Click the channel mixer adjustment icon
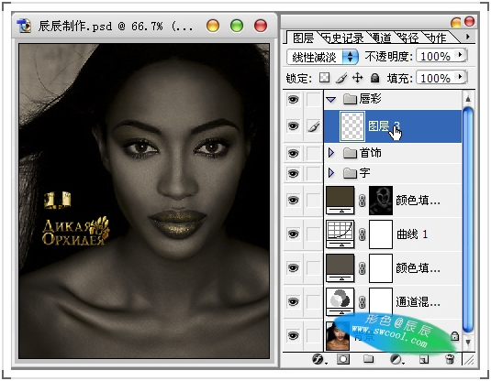 pyautogui.click(x=340, y=301)
